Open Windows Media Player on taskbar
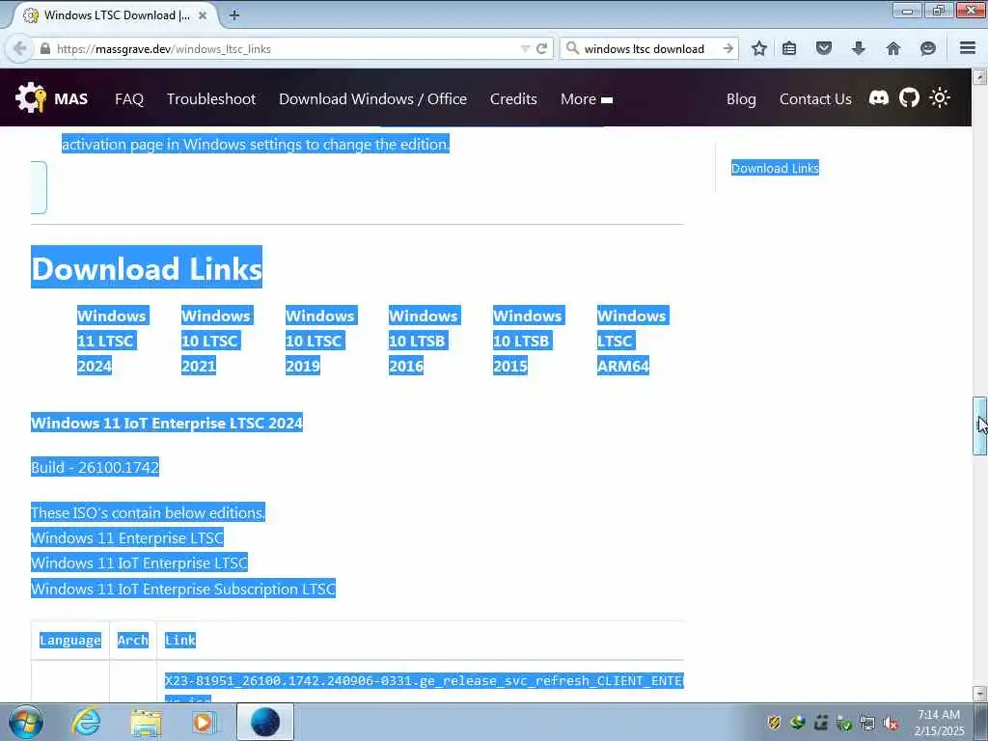 click(205, 722)
